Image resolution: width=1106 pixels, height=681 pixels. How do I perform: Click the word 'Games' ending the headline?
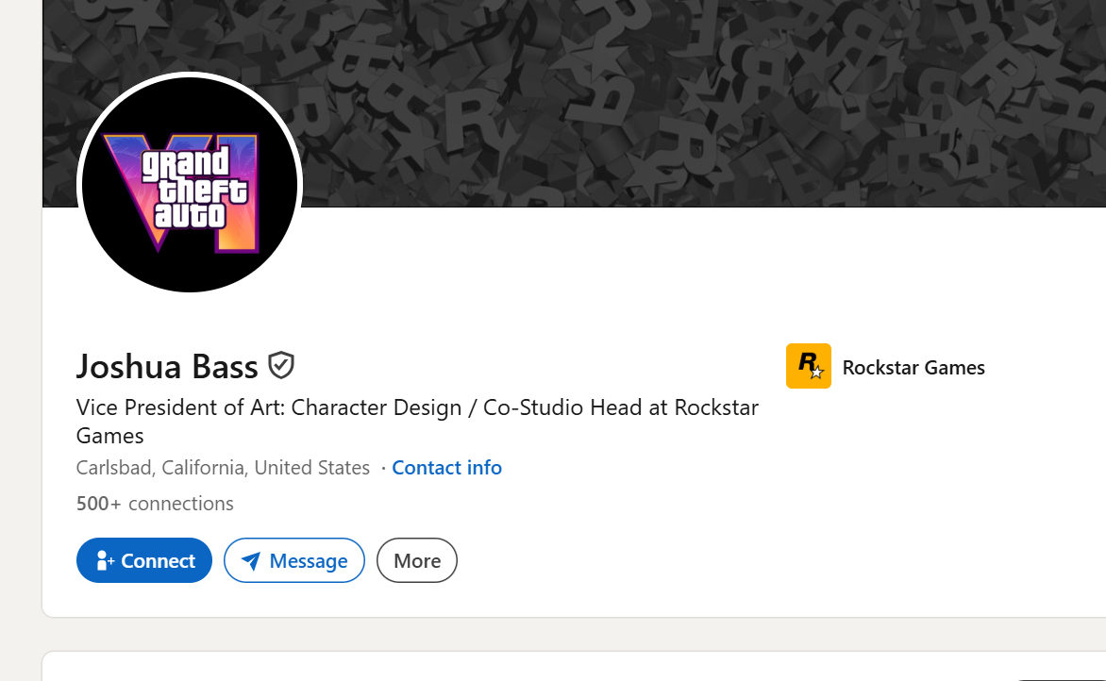110,436
